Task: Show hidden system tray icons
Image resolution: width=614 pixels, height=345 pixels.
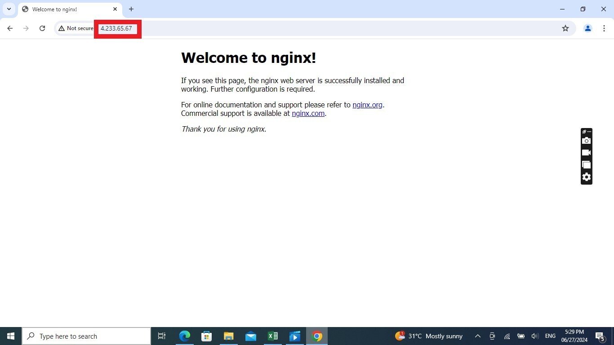Action: click(478, 336)
